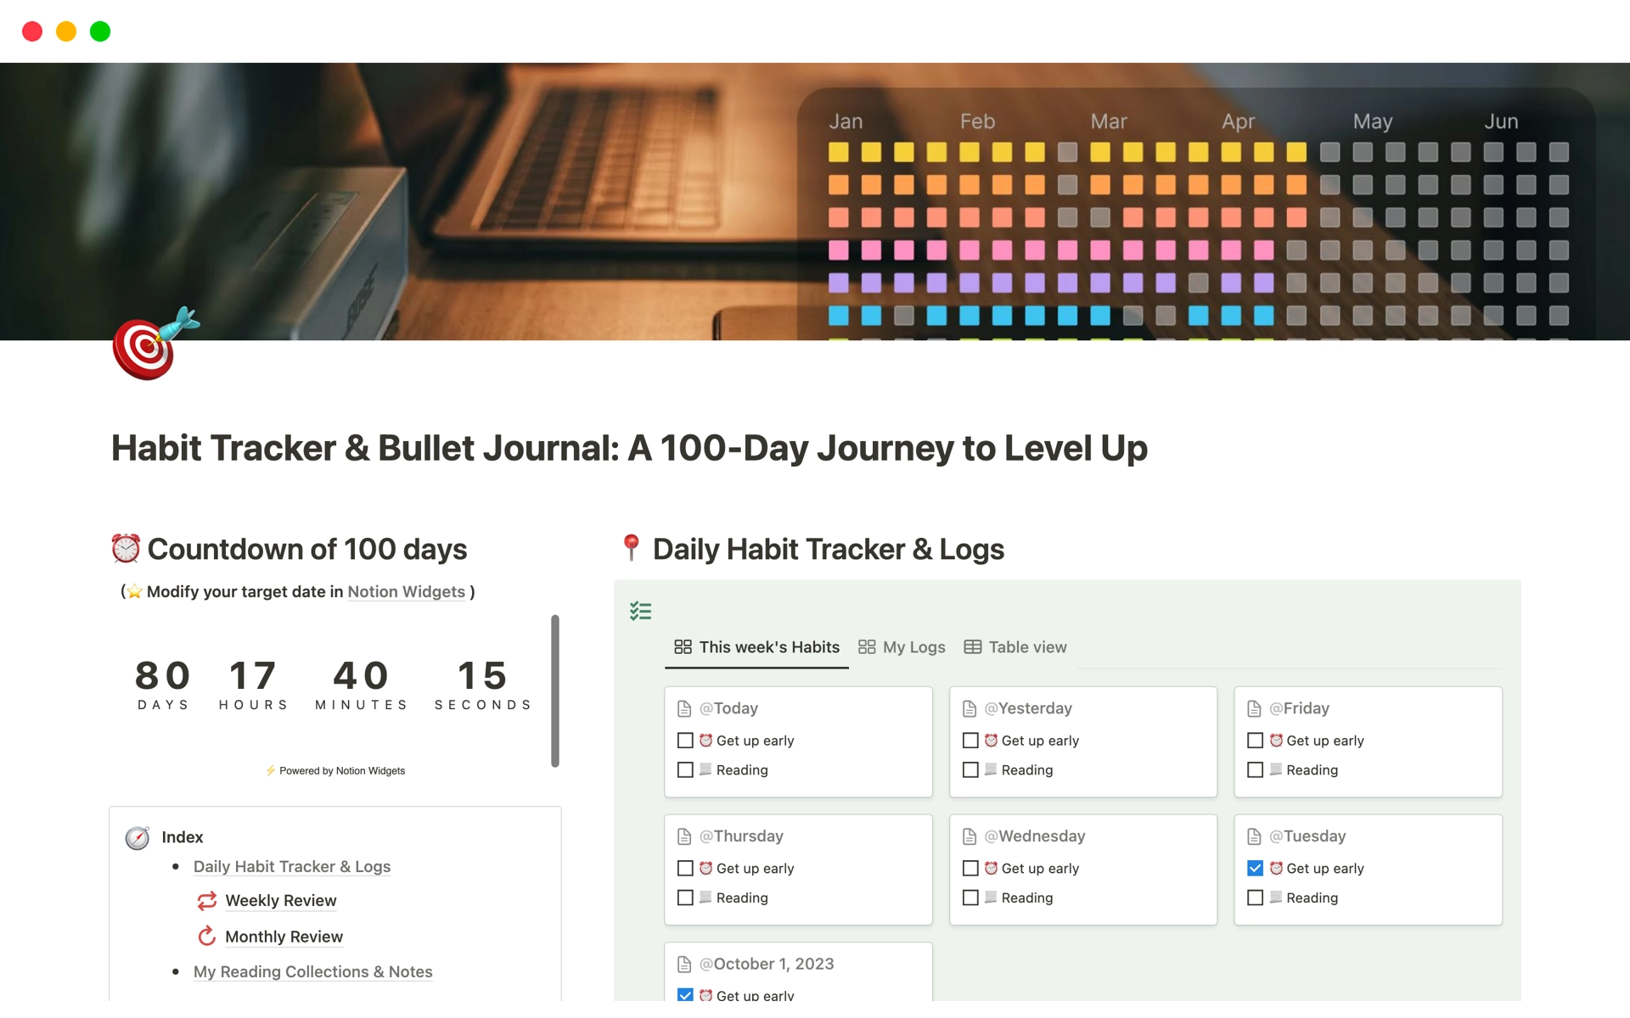Click the checklist icon in the database header

(641, 609)
